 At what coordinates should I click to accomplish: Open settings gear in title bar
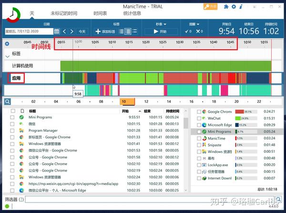(234, 7)
